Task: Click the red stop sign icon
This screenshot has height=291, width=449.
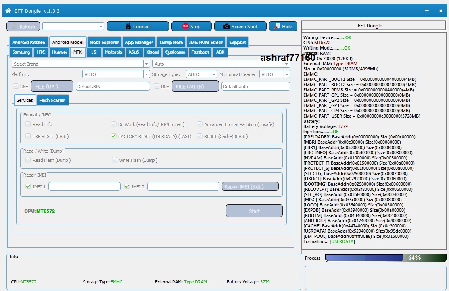Action: coord(186,26)
